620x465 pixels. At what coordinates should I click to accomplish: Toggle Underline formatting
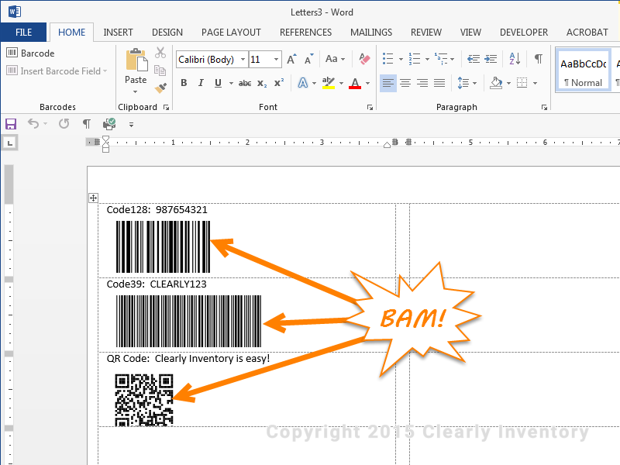218,83
